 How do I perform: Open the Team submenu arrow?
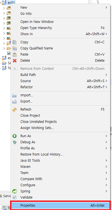click(x=106, y=173)
